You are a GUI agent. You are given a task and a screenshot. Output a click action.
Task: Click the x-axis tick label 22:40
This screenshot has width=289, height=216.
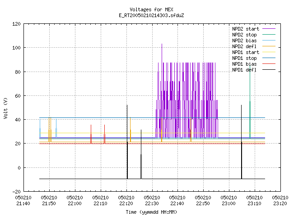[x=177, y=204]
